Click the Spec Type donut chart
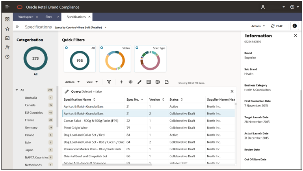The width and height of the screenshot is (303, 171). point(150,61)
